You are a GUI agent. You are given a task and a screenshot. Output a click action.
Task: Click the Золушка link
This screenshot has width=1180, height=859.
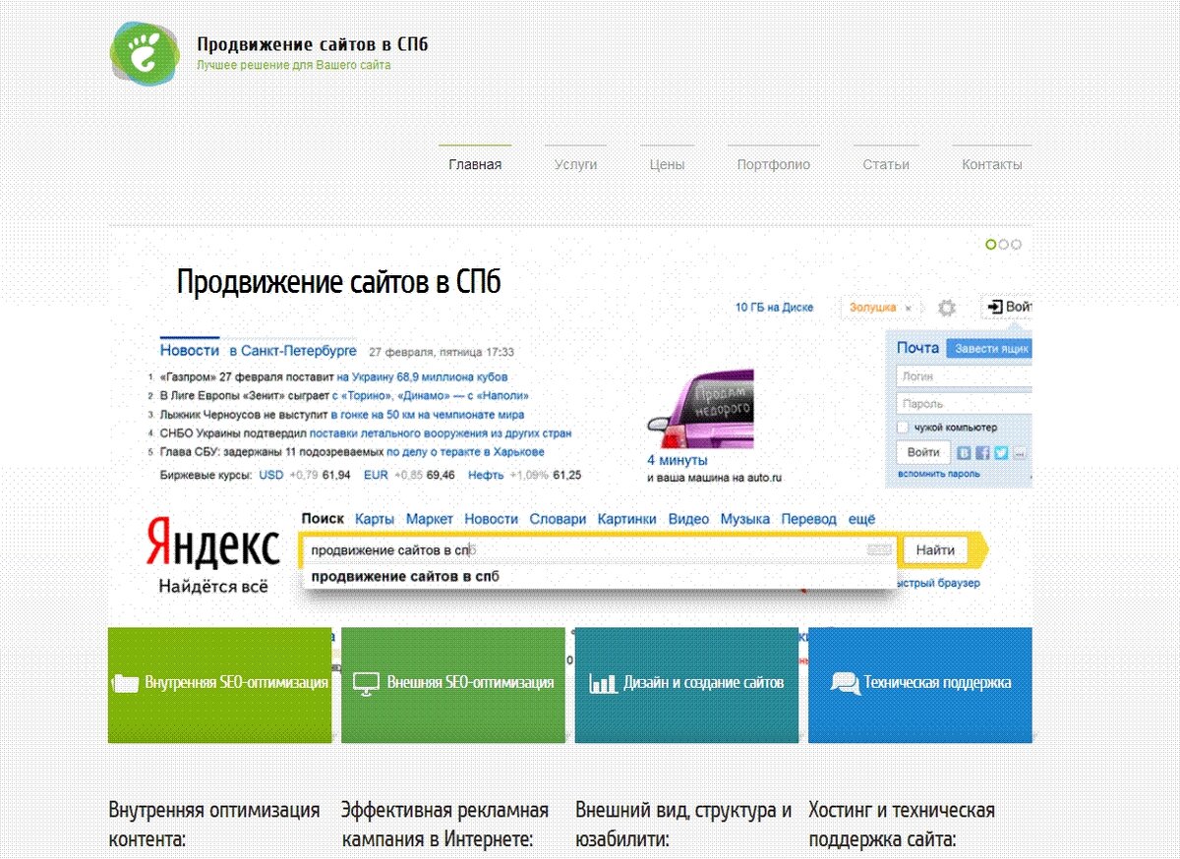click(873, 308)
